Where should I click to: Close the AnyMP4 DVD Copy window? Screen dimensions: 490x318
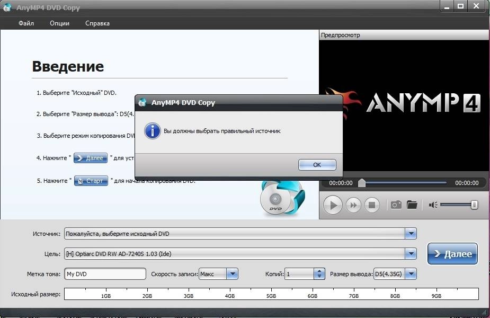click(x=476, y=6)
